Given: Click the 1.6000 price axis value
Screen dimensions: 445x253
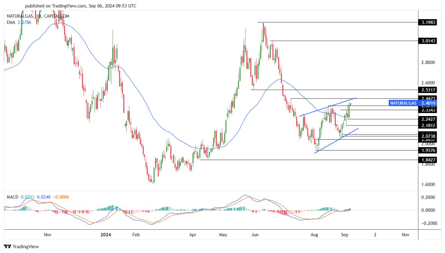Looking at the screenshot, I should pyautogui.click(x=428, y=185).
